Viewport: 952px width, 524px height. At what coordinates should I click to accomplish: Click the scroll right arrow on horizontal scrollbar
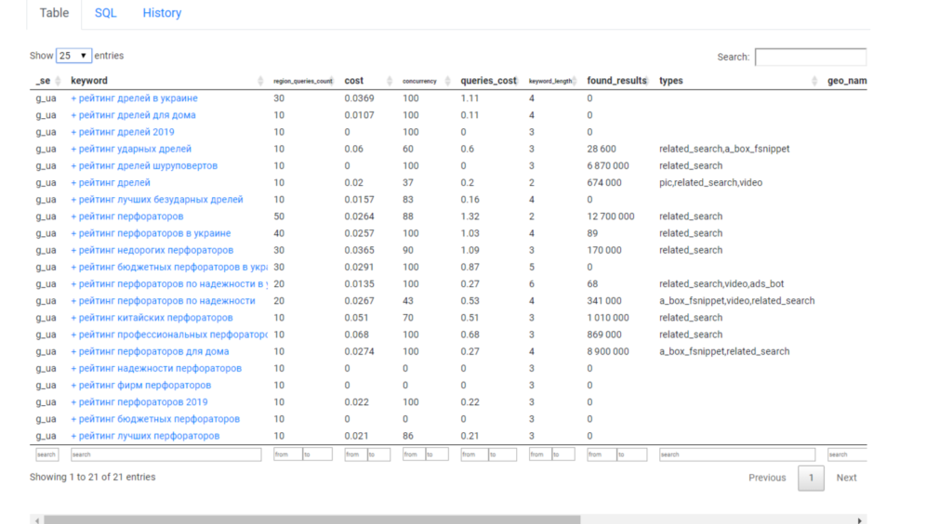860,519
